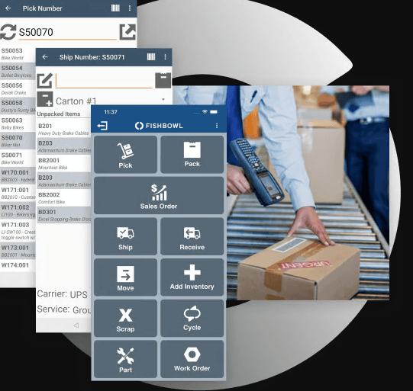The height and width of the screenshot is (391, 413).
Task: Select pick S50058 row
Action: tap(18, 106)
